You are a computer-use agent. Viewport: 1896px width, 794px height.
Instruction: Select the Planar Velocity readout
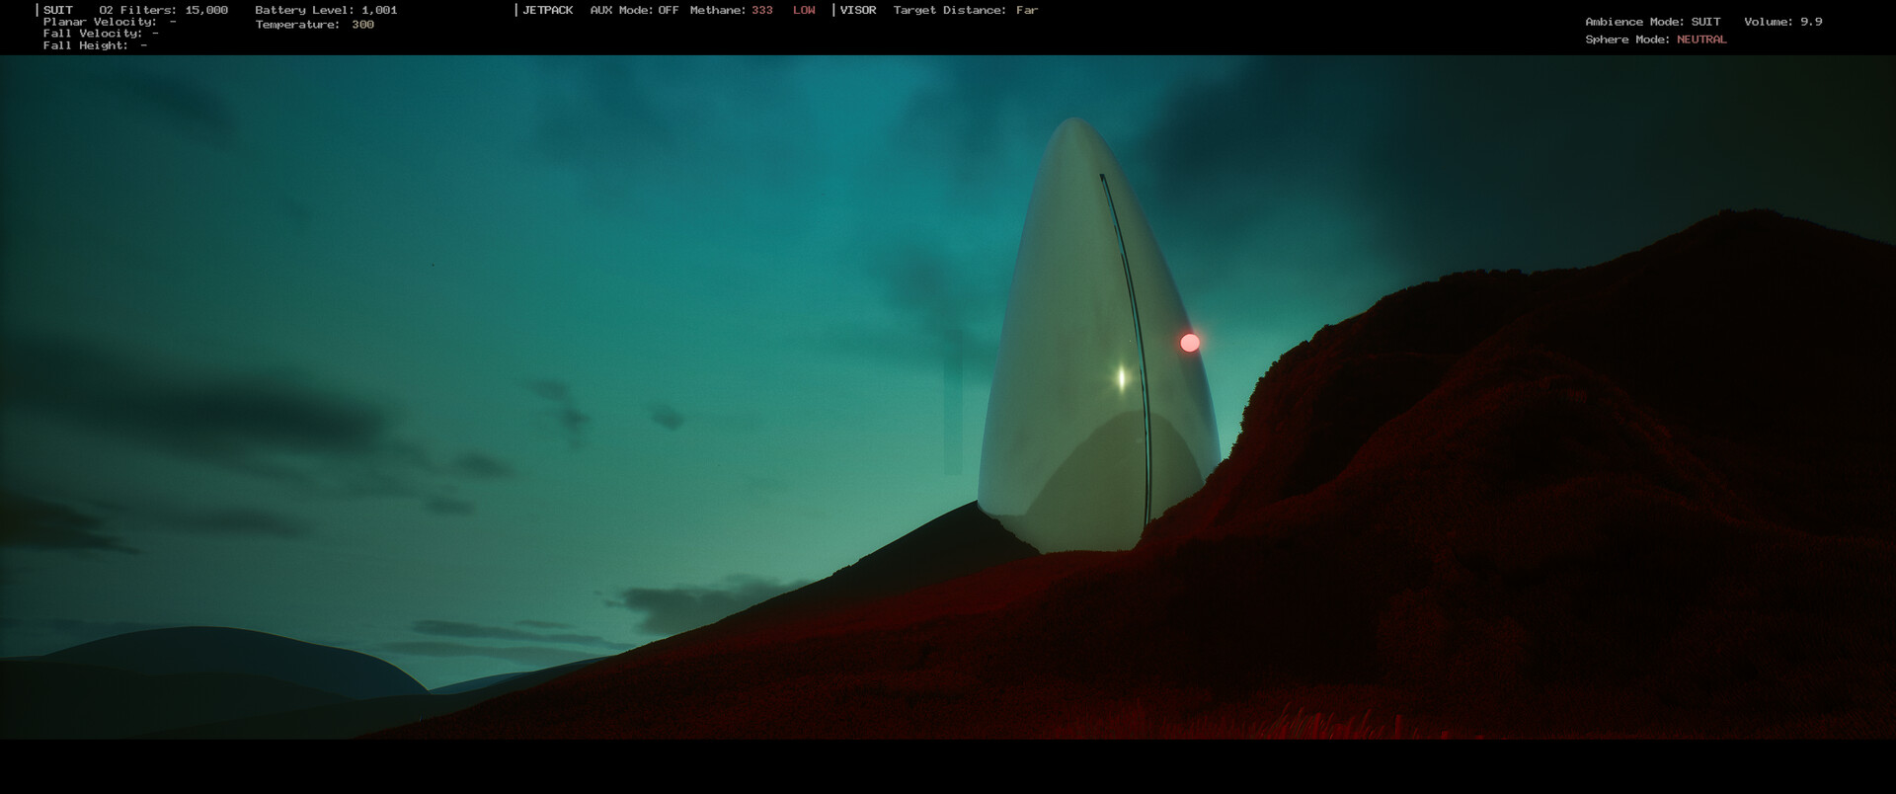tap(110, 22)
